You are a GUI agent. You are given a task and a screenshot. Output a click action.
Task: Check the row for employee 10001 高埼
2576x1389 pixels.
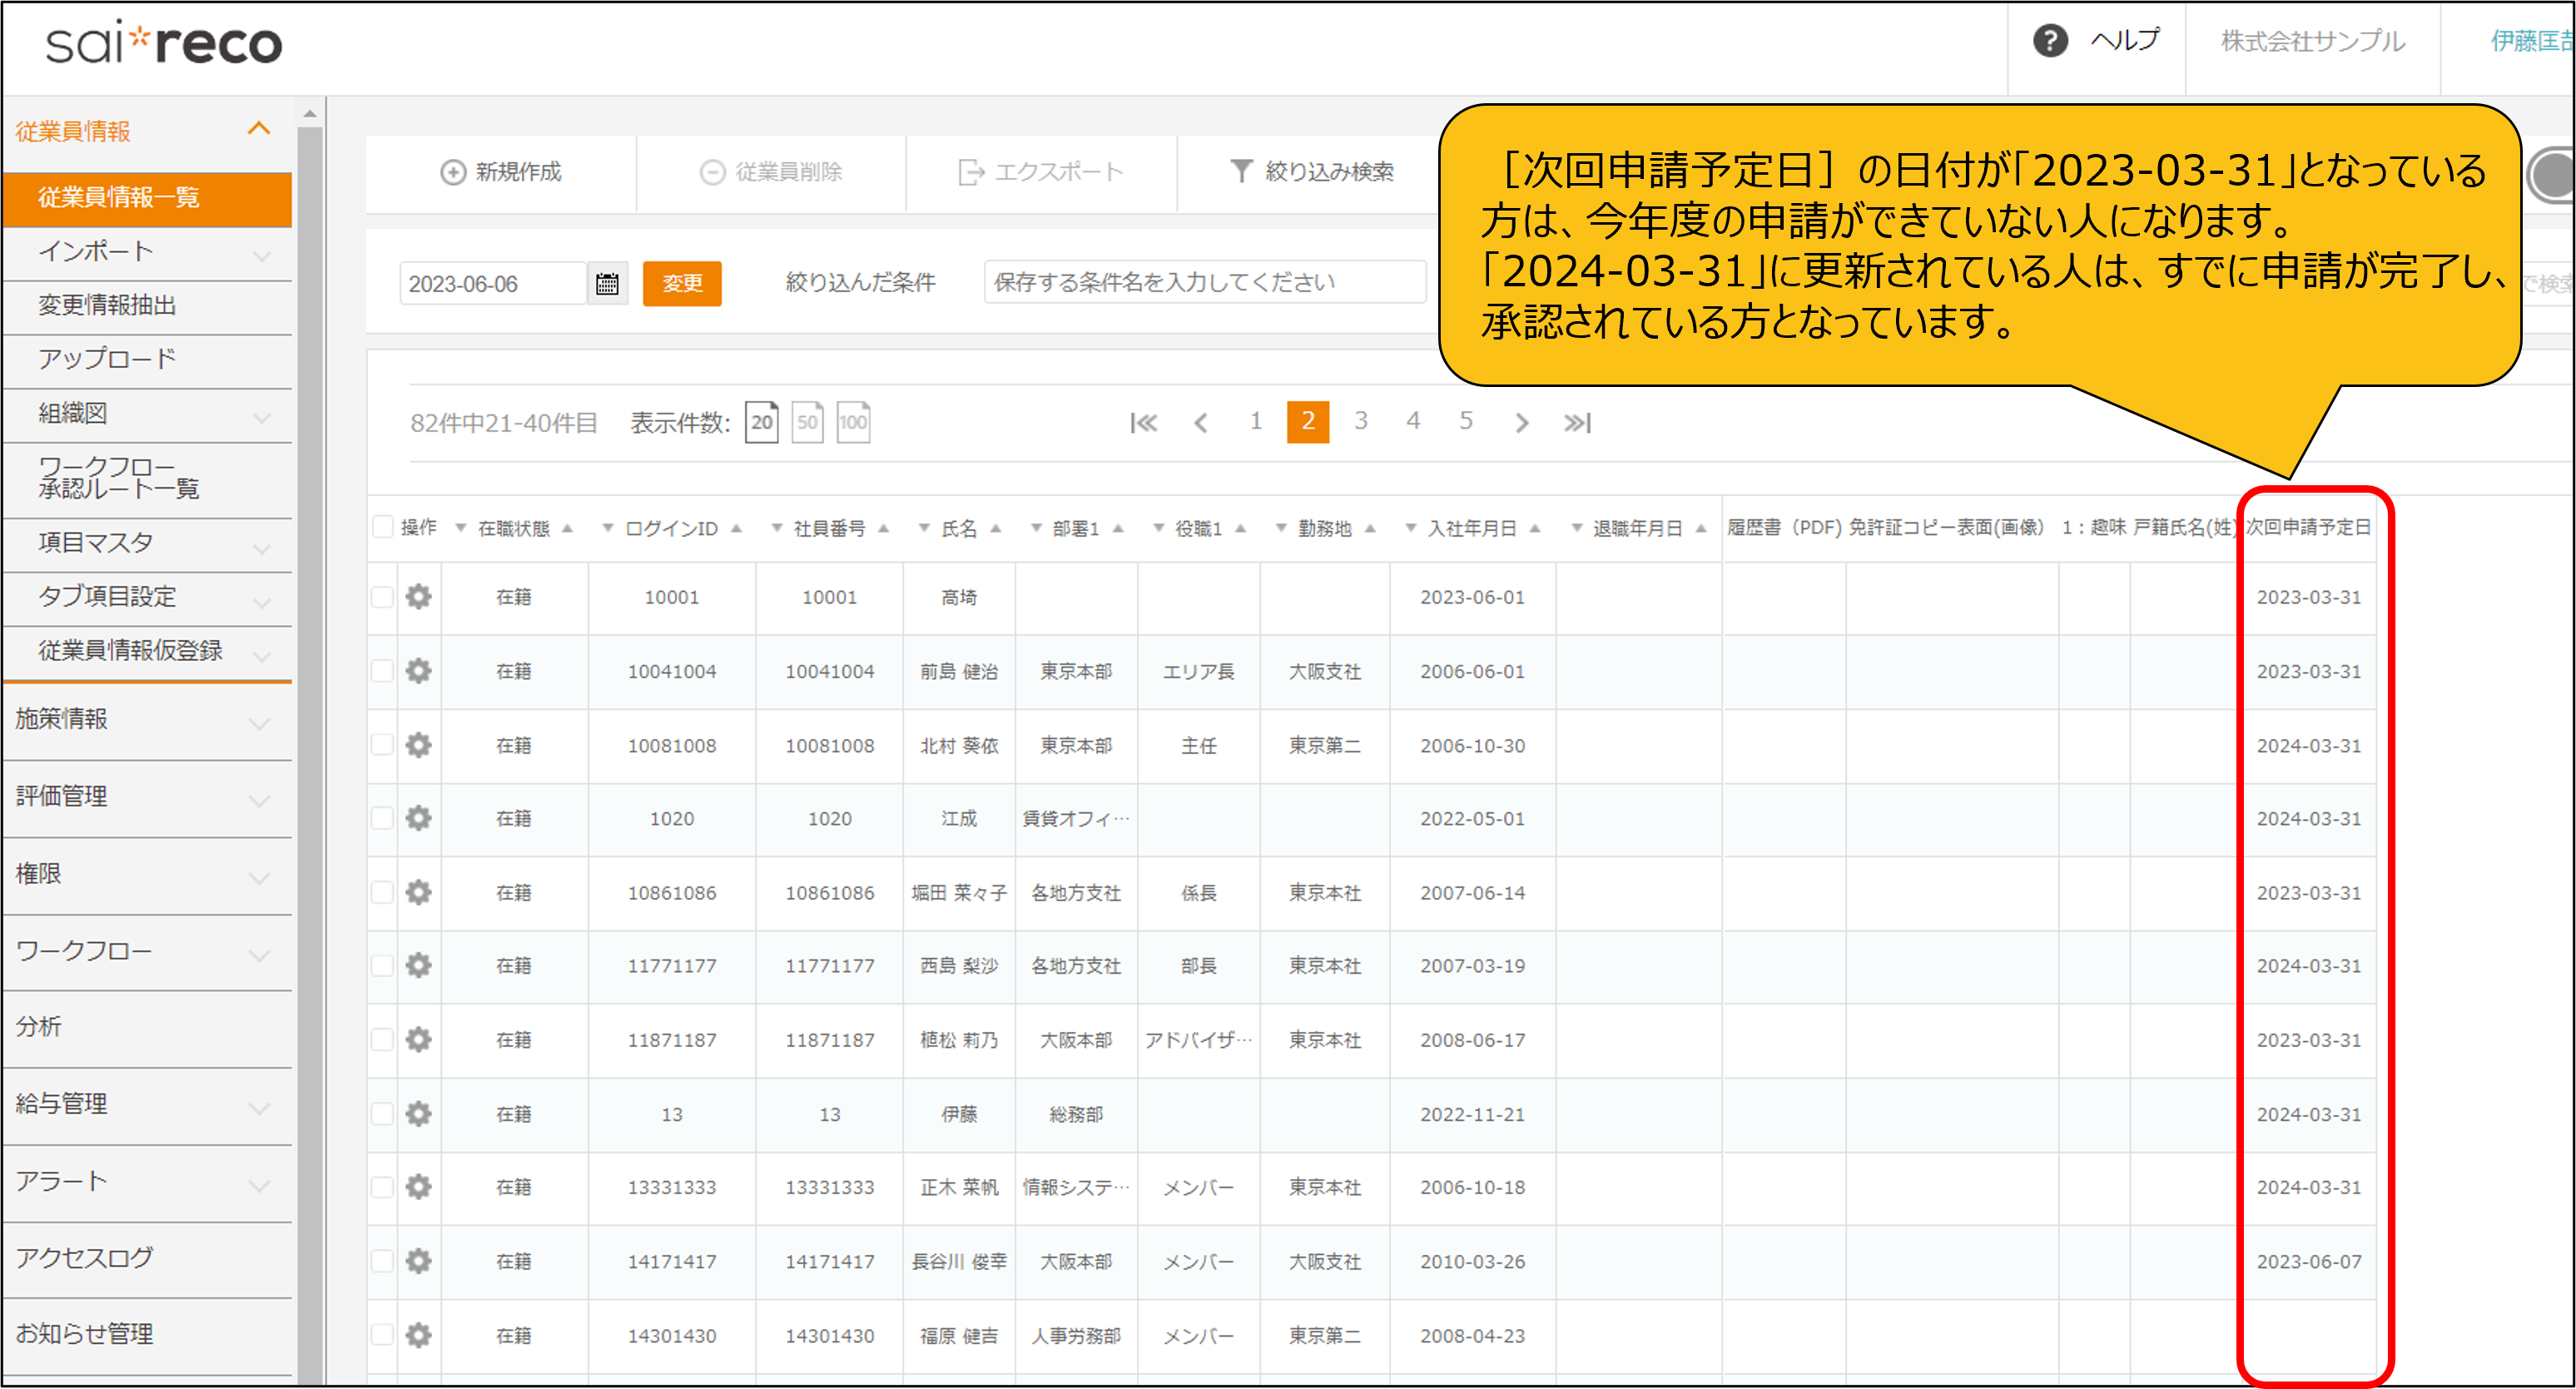[382, 597]
